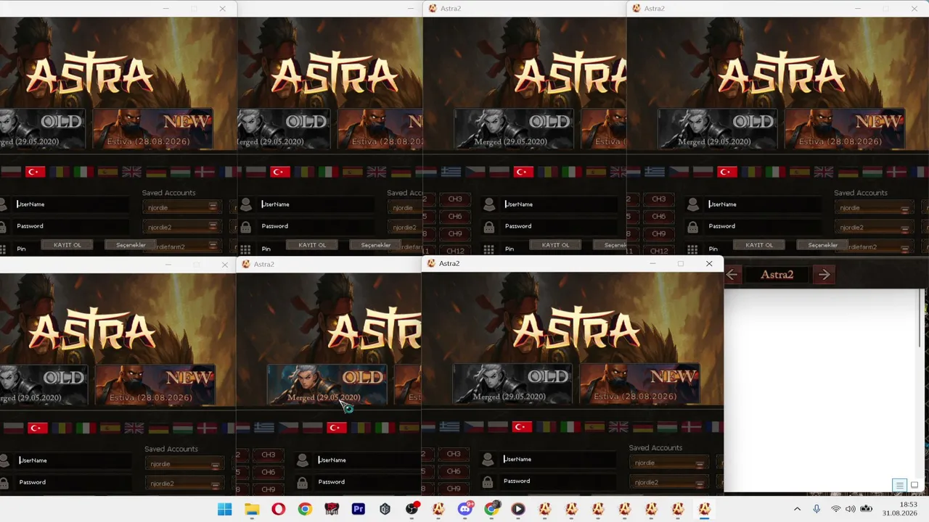Screen dimensions: 929x522
Task: Open the njordie2 account menu in the top-left window
Action: (x=213, y=227)
